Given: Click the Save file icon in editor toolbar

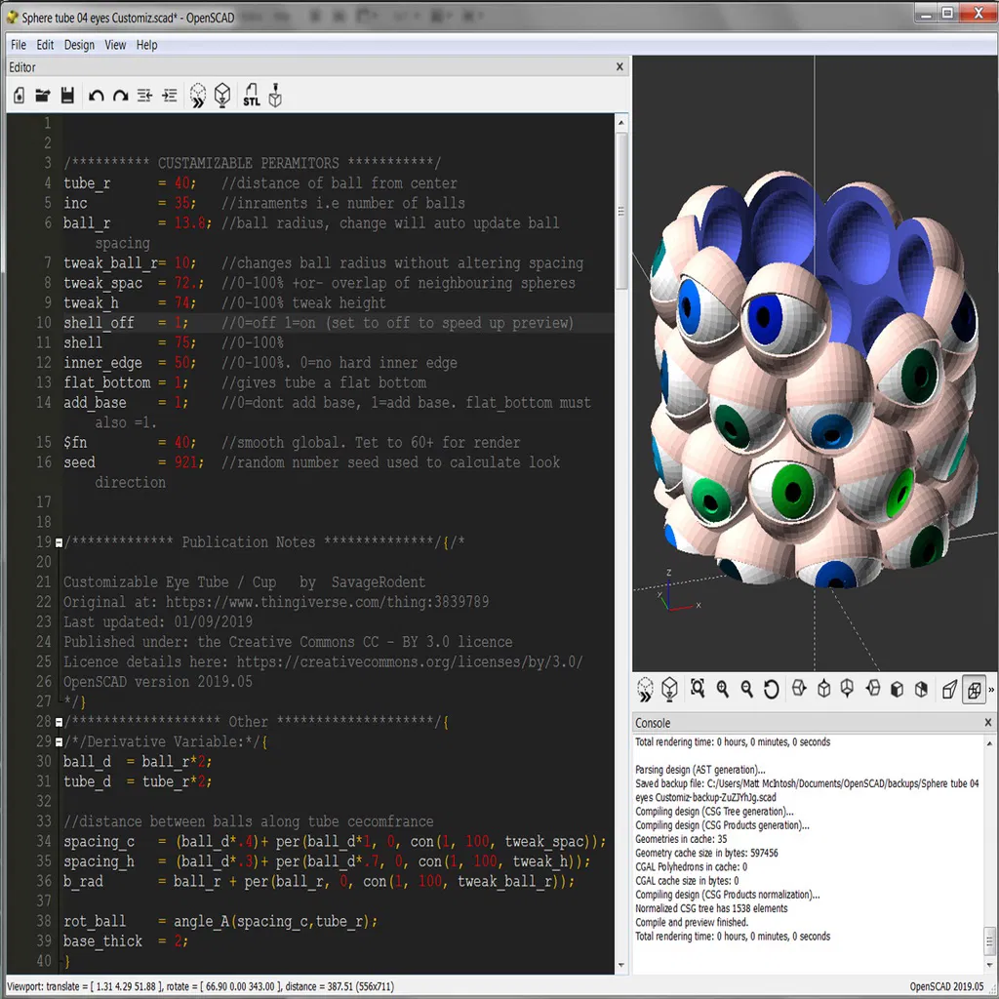Looking at the screenshot, I should 67,96.
